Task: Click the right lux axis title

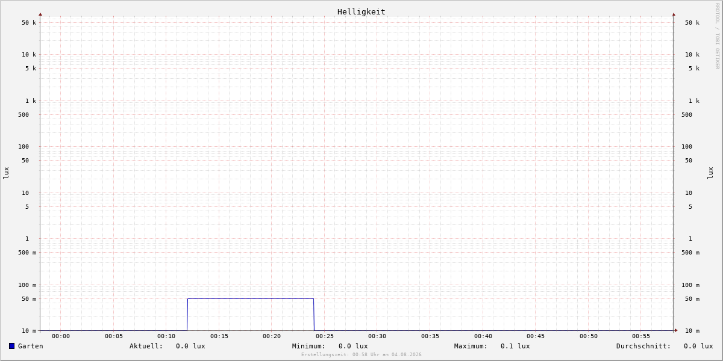Action: pos(710,173)
